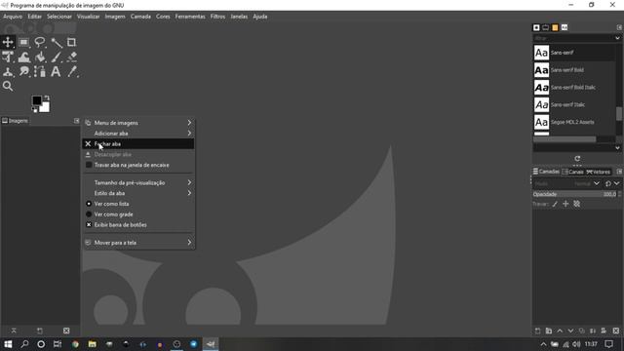
Task: Select the Unified Transform tool
Action: (x=8, y=57)
